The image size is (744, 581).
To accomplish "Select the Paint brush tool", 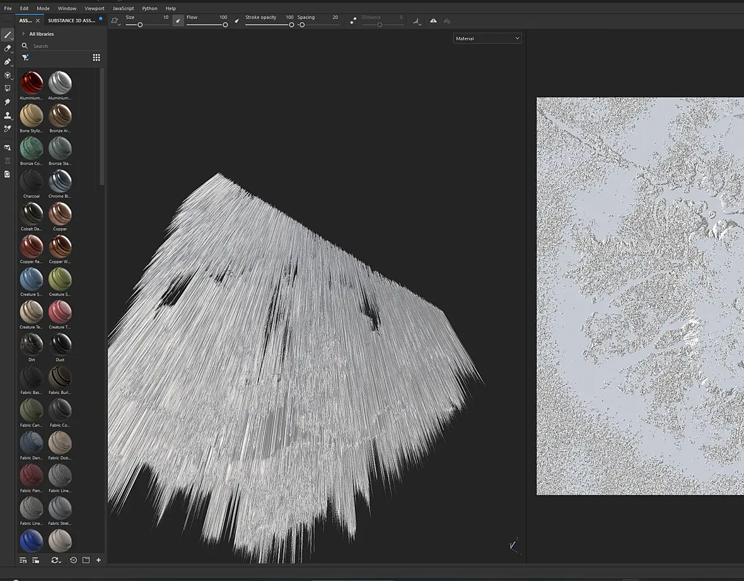I will coord(7,35).
